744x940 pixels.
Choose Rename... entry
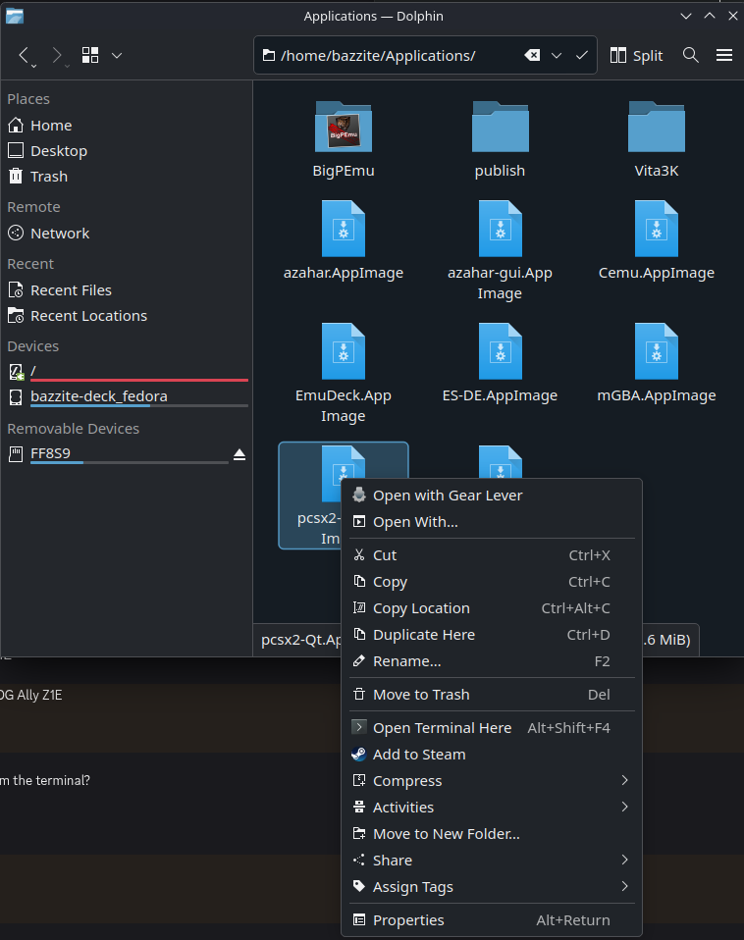(492, 660)
